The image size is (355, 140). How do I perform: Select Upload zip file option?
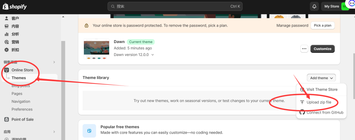(319, 102)
